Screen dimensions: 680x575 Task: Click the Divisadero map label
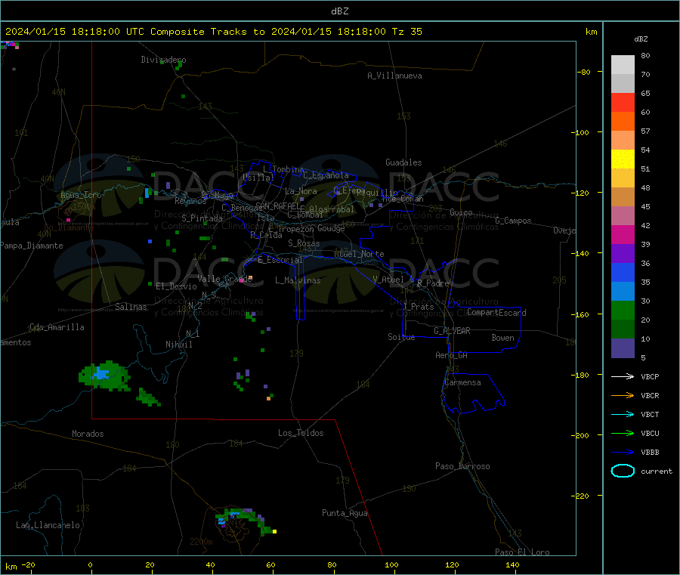point(163,60)
